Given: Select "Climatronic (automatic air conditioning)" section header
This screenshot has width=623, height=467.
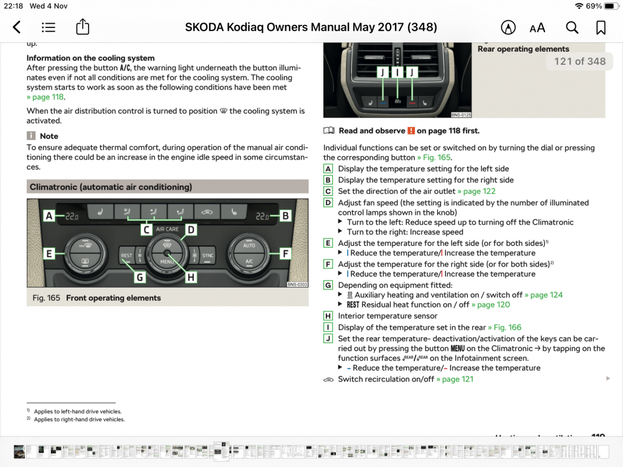Looking at the screenshot, I should pos(168,187).
